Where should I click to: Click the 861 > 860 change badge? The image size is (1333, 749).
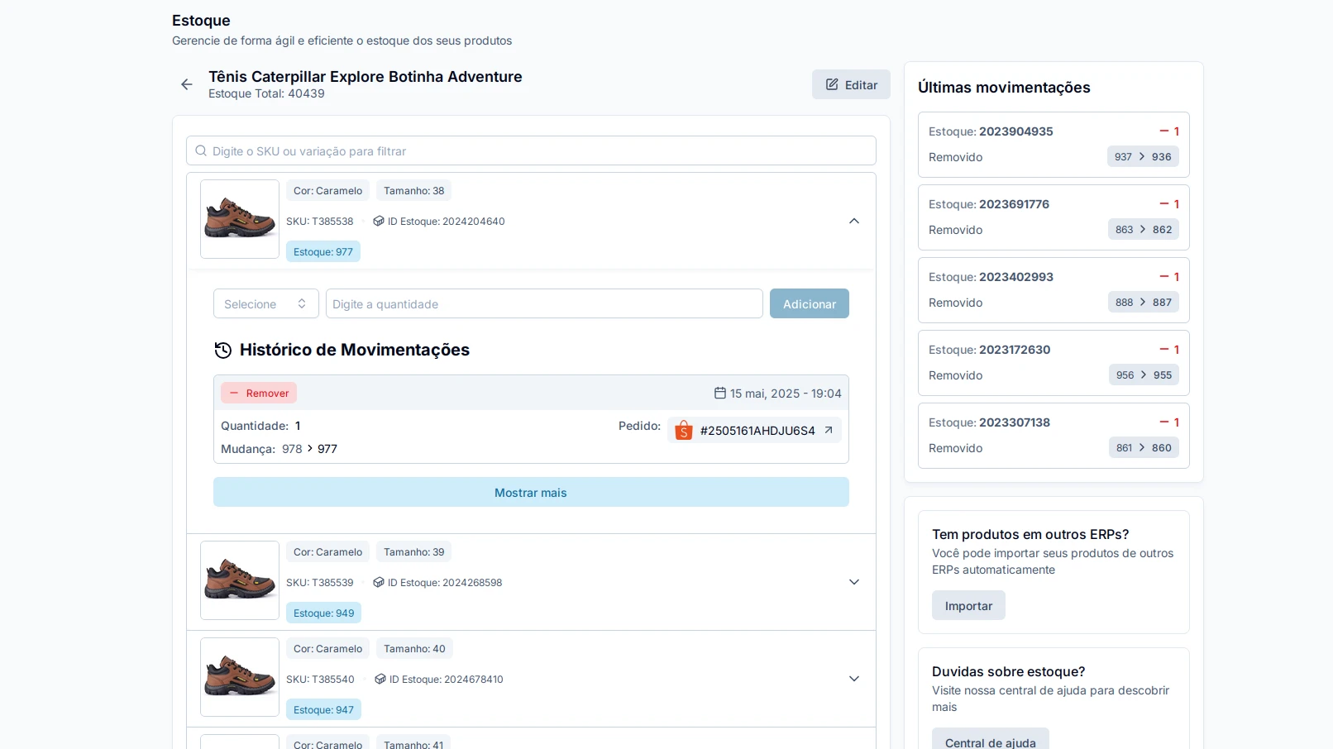pos(1144,447)
